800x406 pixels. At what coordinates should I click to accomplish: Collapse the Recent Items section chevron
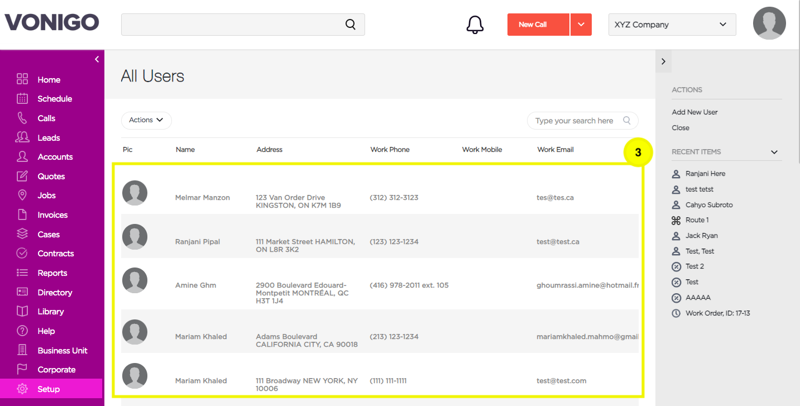pyautogui.click(x=774, y=152)
